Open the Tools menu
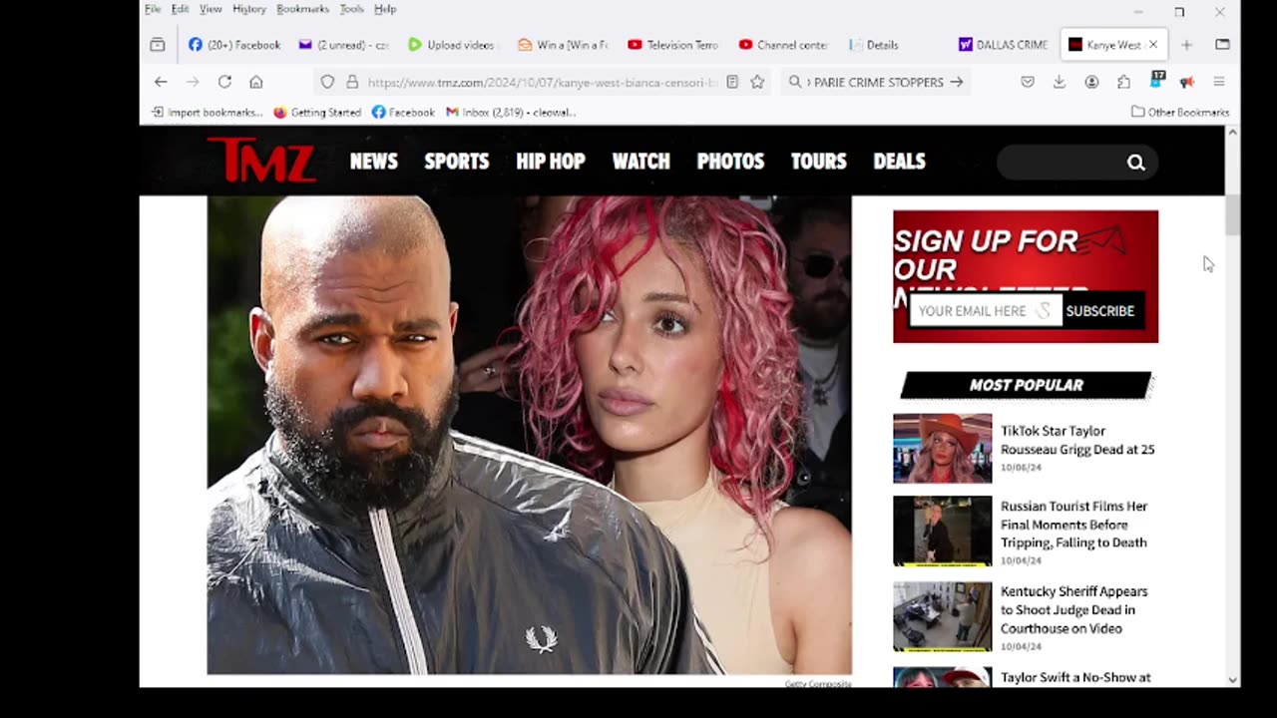Image resolution: width=1277 pixels, height=718 pixels. [x=351, y=9]
